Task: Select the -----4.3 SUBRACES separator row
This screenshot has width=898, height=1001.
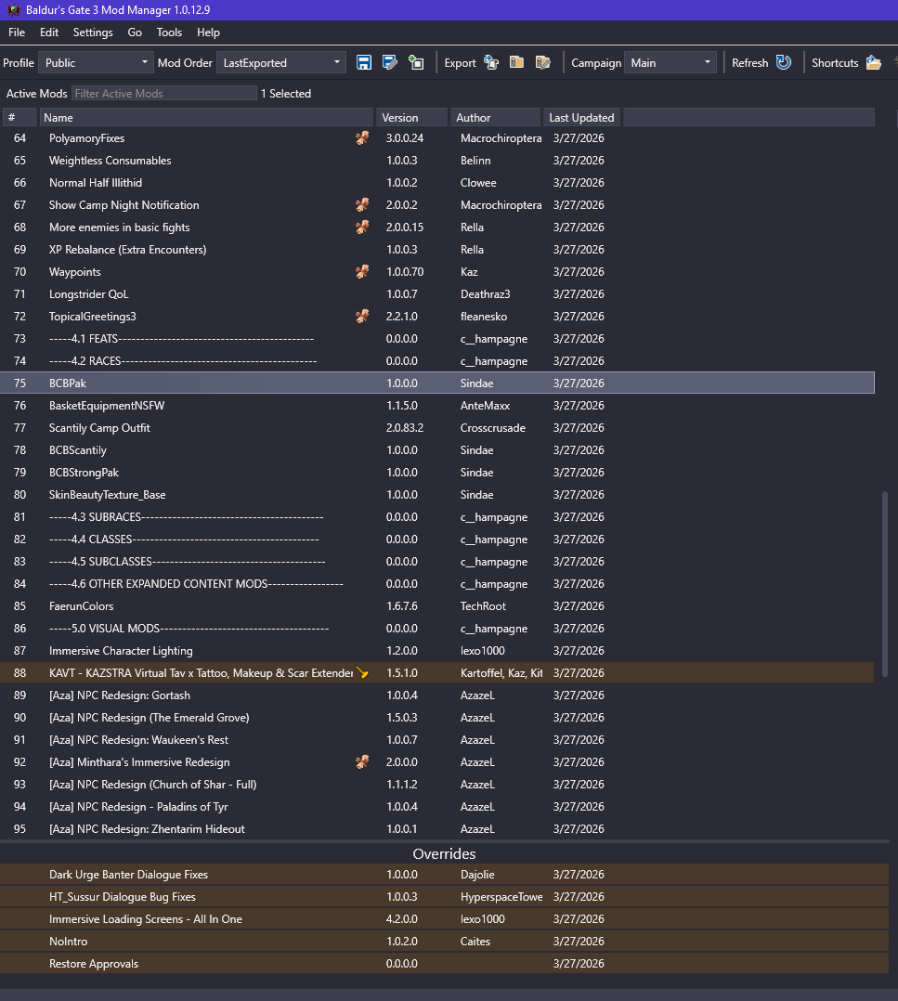Action: click(437, 517)
